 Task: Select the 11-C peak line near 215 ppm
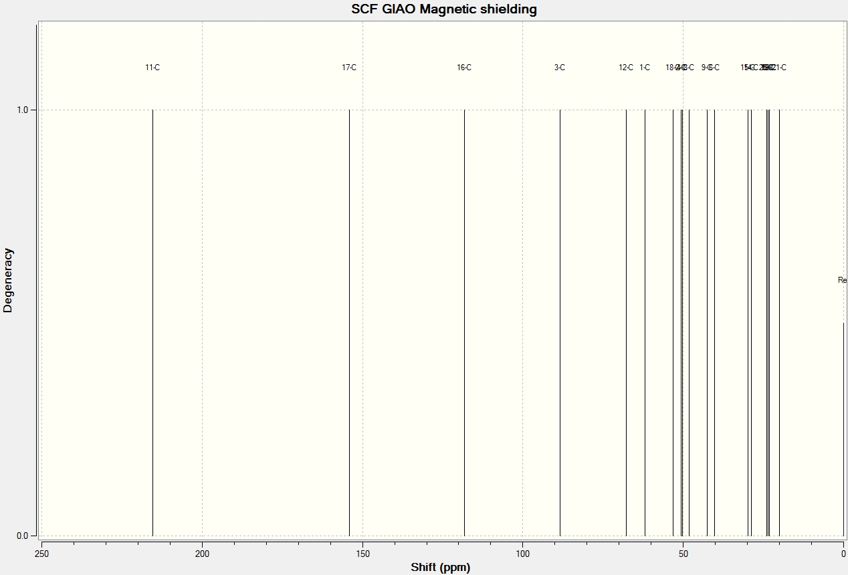pyautogui.click(x=152, y=322)
